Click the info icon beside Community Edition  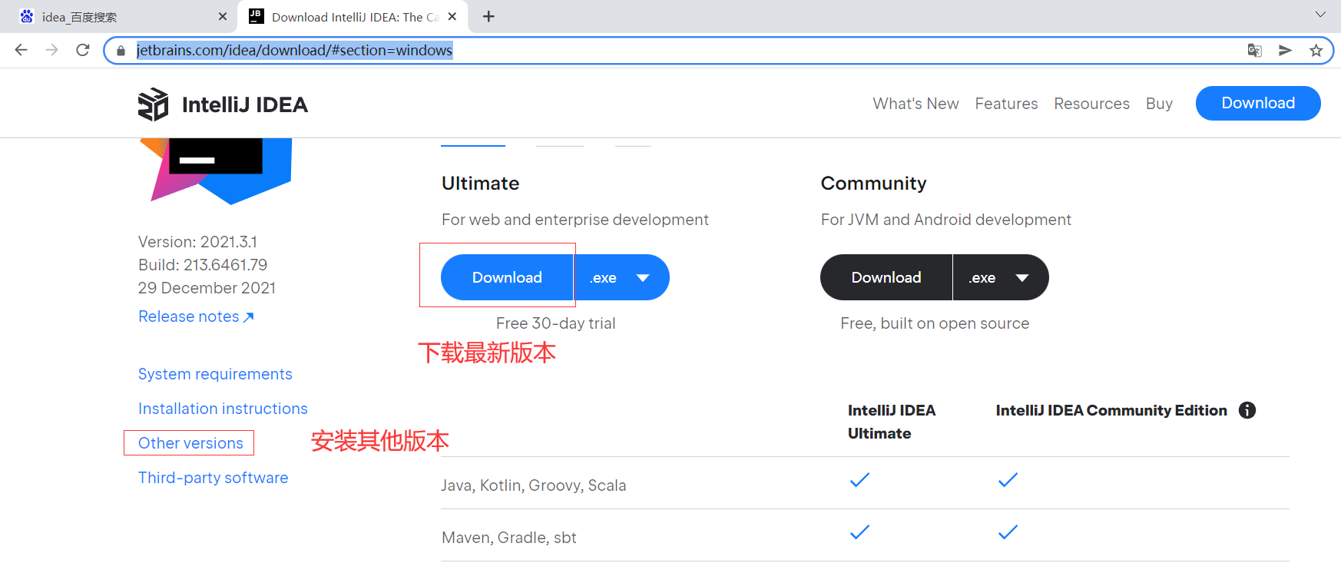click(x=1247, y=410)
